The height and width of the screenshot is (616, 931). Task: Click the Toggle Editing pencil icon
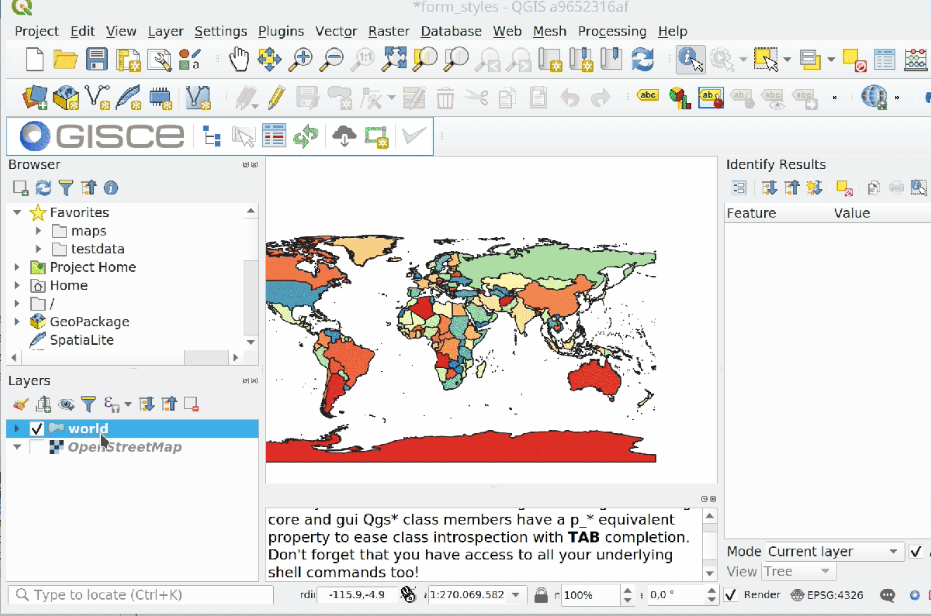point(275,98)
